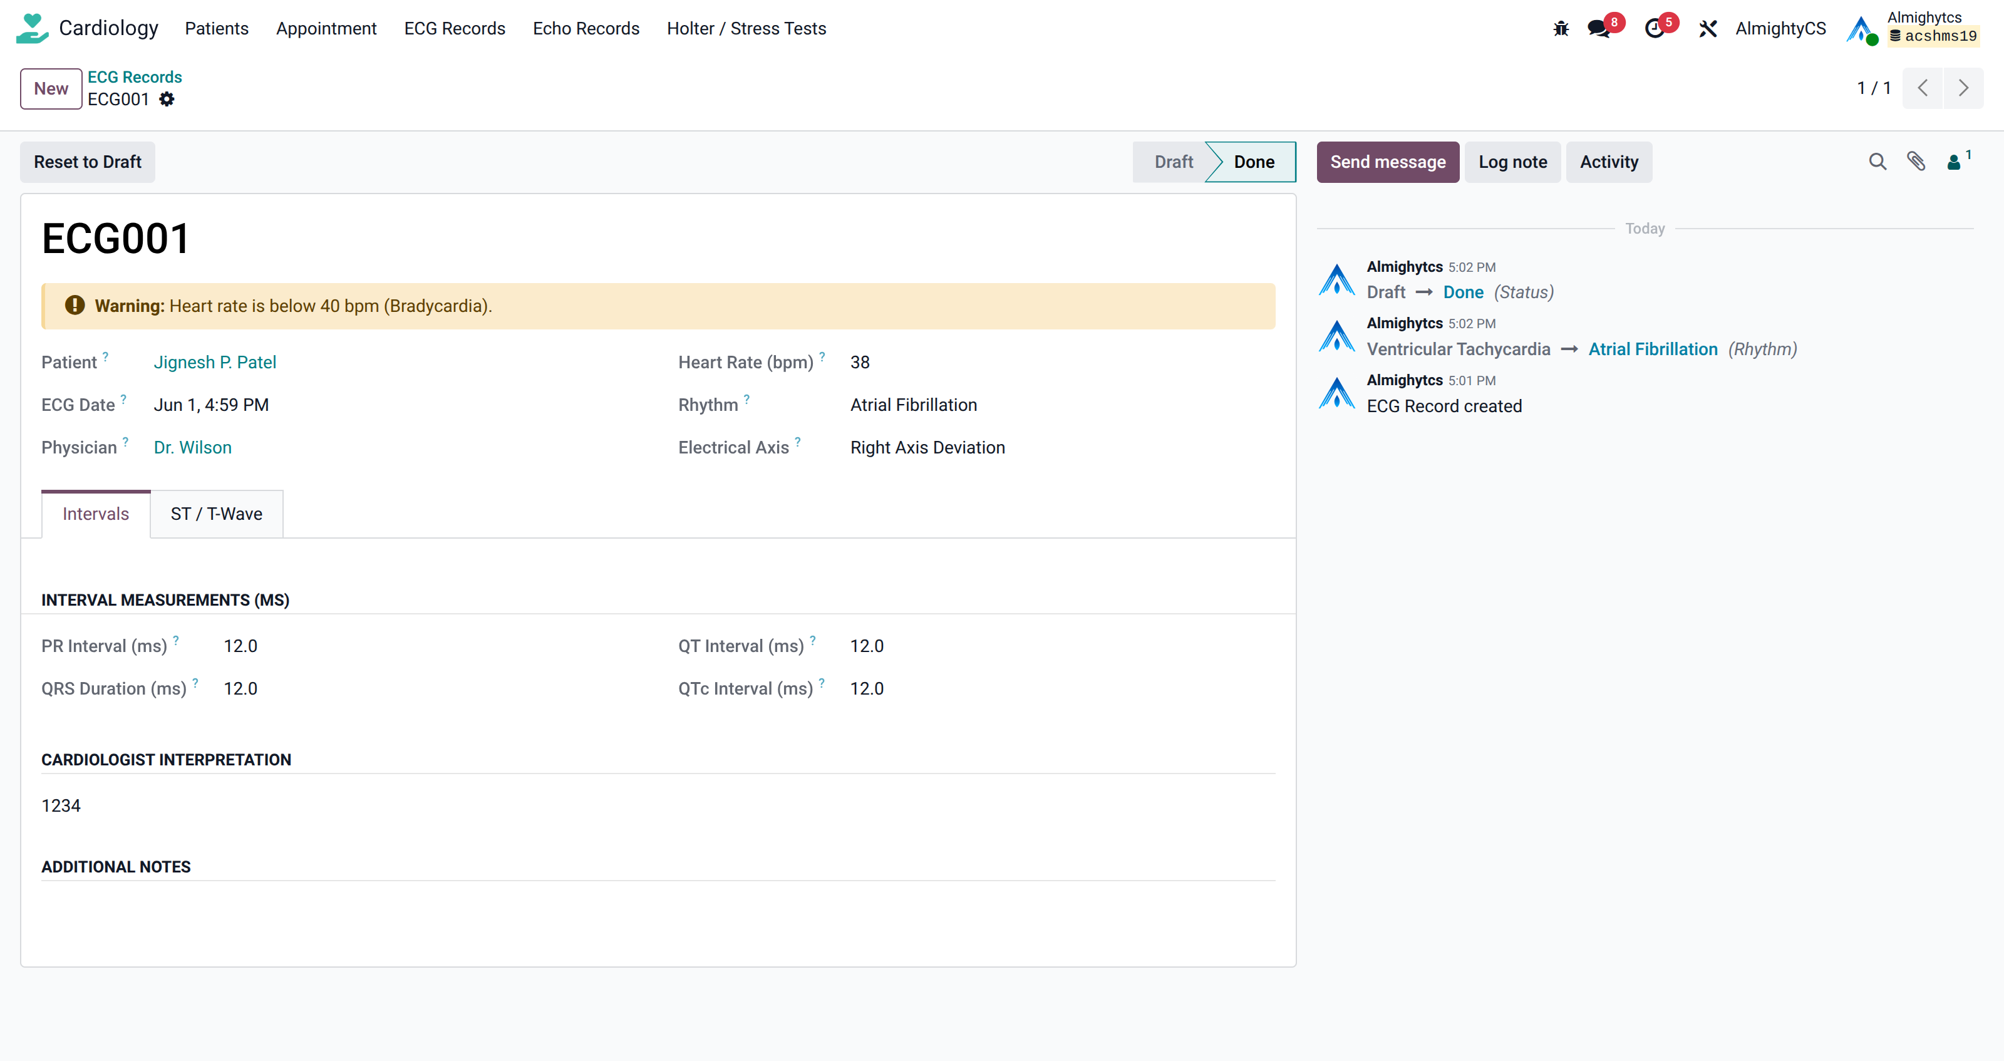This screenshot has width=2004, height=1061.
Task: Click the gear actions icon next to ECG001
Action: click(x=167, y=100)
